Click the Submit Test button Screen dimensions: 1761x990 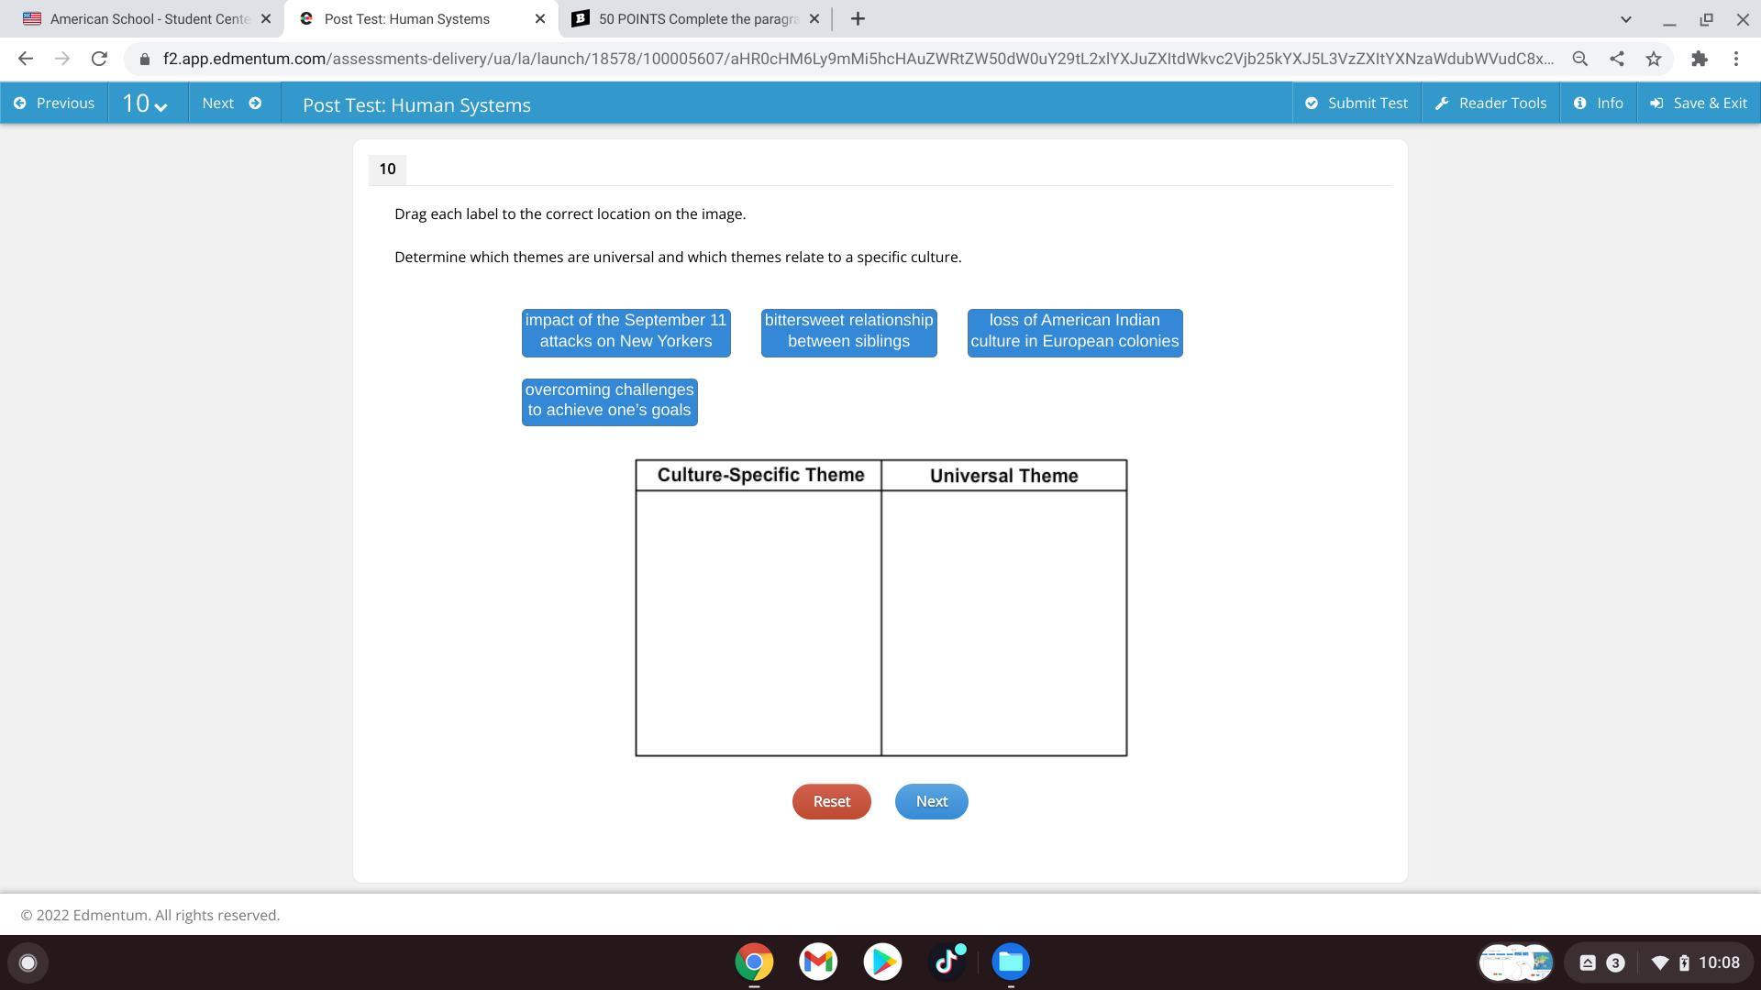coord(1357,103)
